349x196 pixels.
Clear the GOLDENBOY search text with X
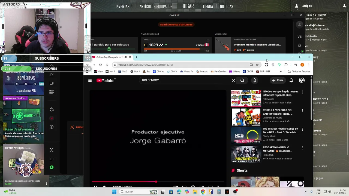click(x=233, y=80)
